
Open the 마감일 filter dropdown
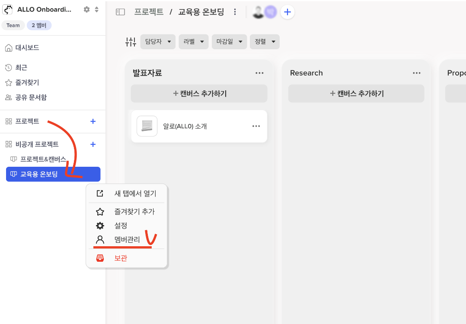(229, 42)
